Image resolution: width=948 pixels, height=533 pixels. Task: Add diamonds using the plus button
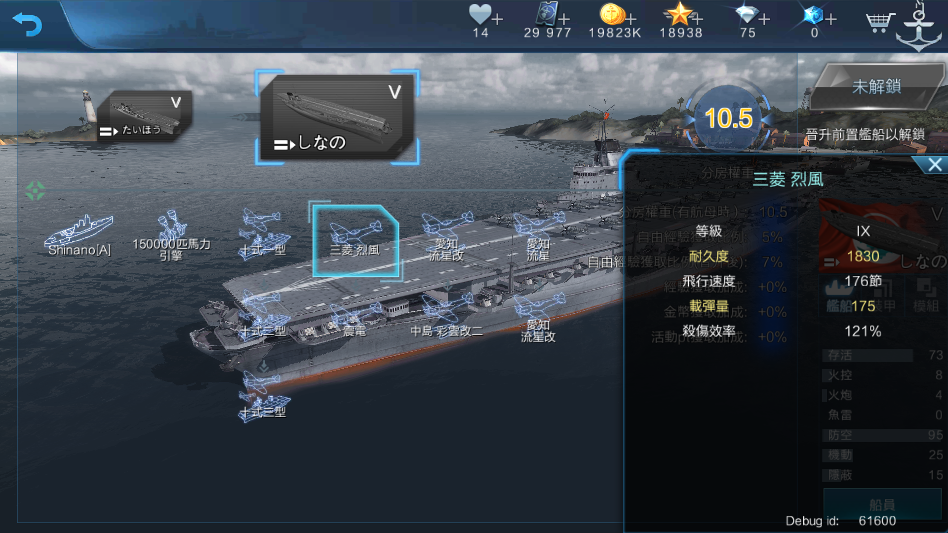pyautogui.click(x=764, y=19)
